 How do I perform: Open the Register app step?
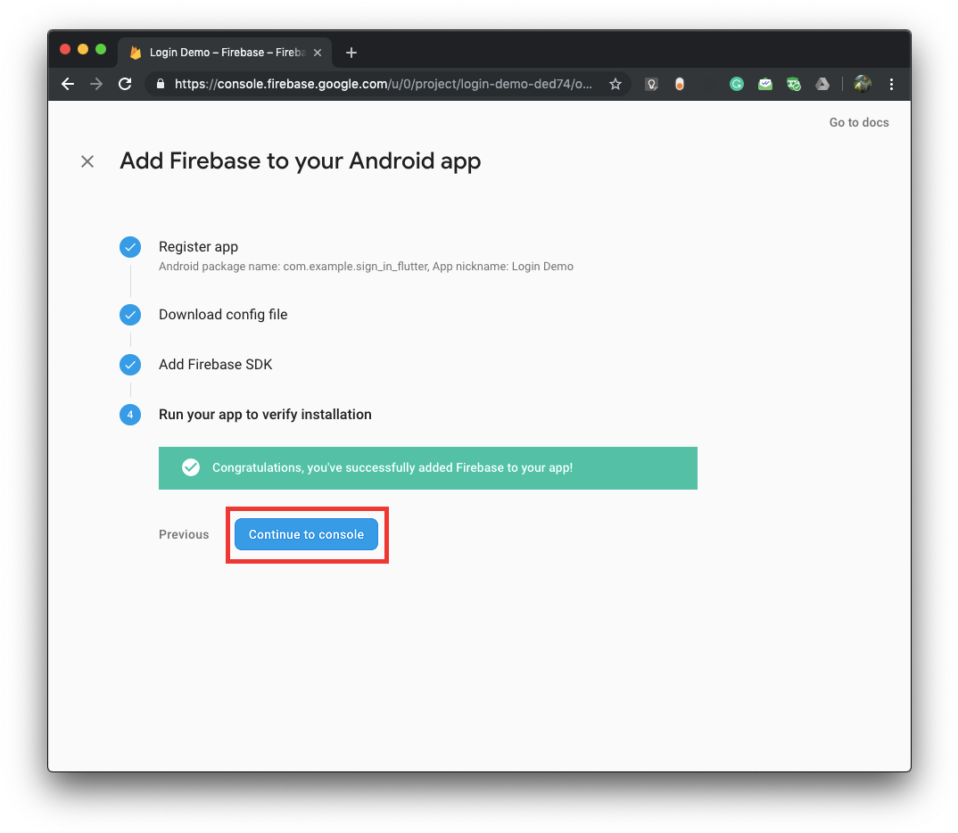[199, 247]
